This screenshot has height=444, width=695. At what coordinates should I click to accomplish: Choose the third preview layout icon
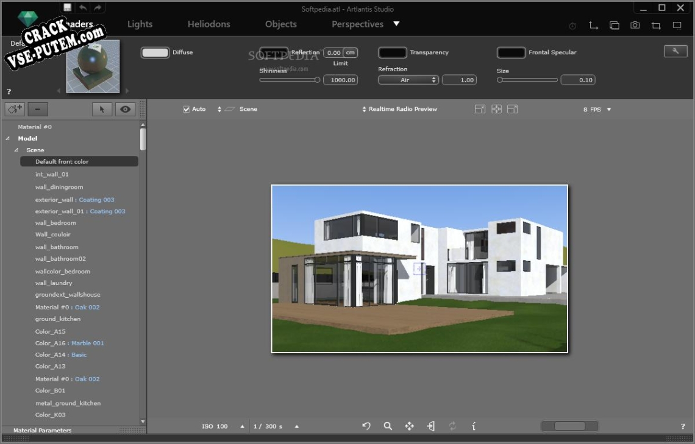[513, 109]
